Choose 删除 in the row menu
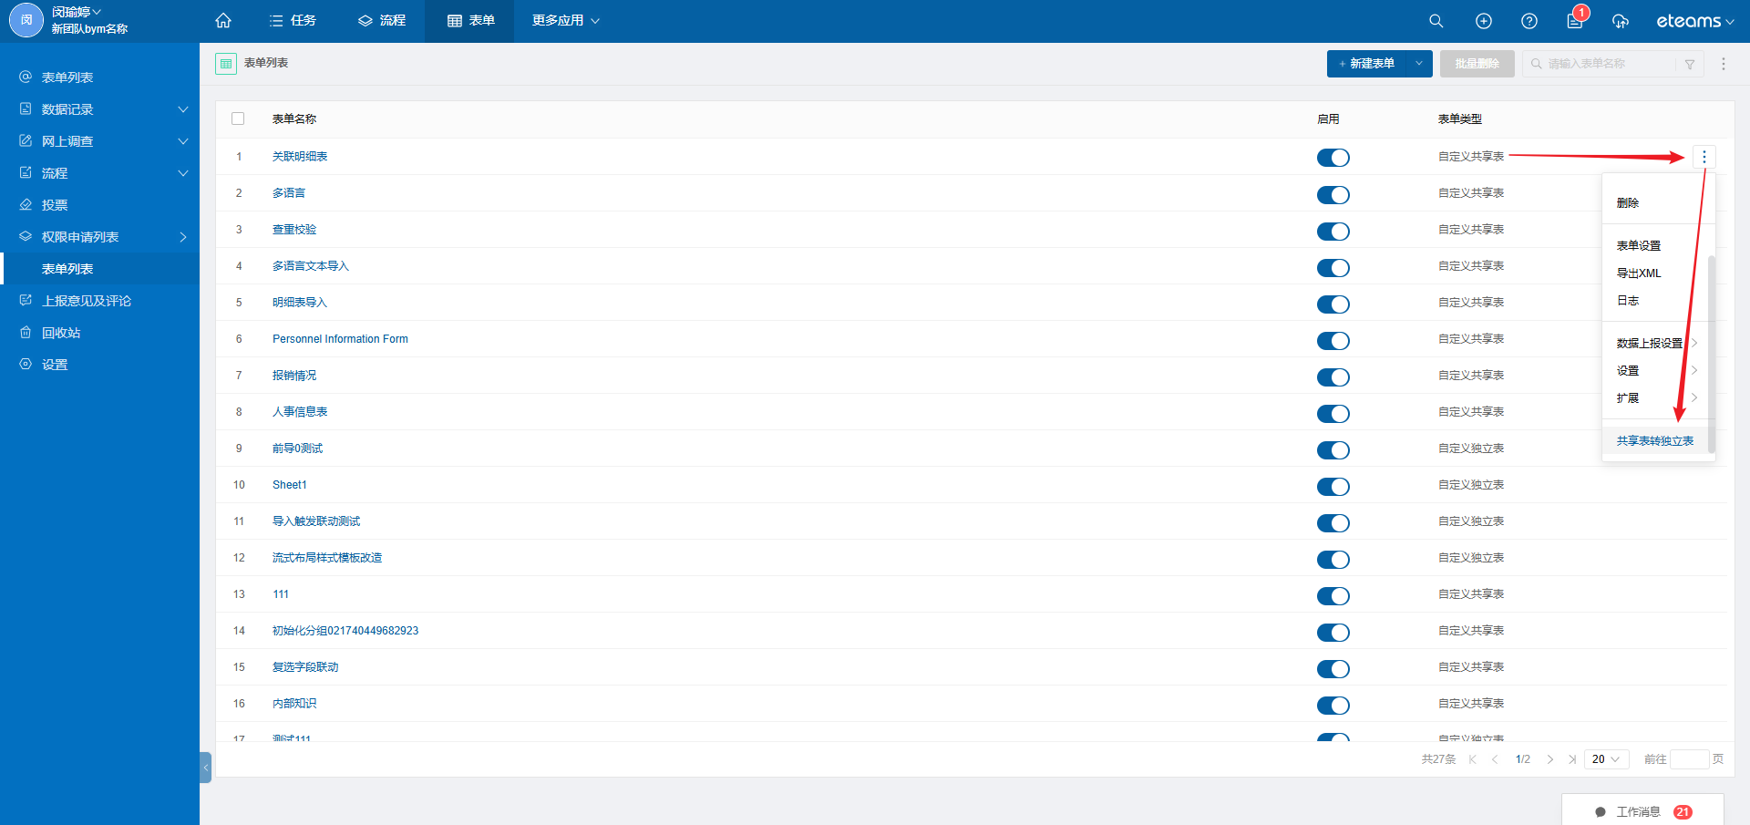 1628,203
